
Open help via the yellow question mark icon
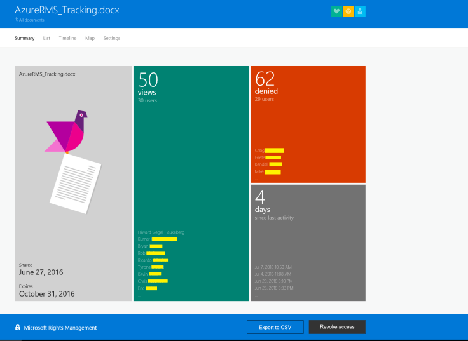[x=348, y=11]
